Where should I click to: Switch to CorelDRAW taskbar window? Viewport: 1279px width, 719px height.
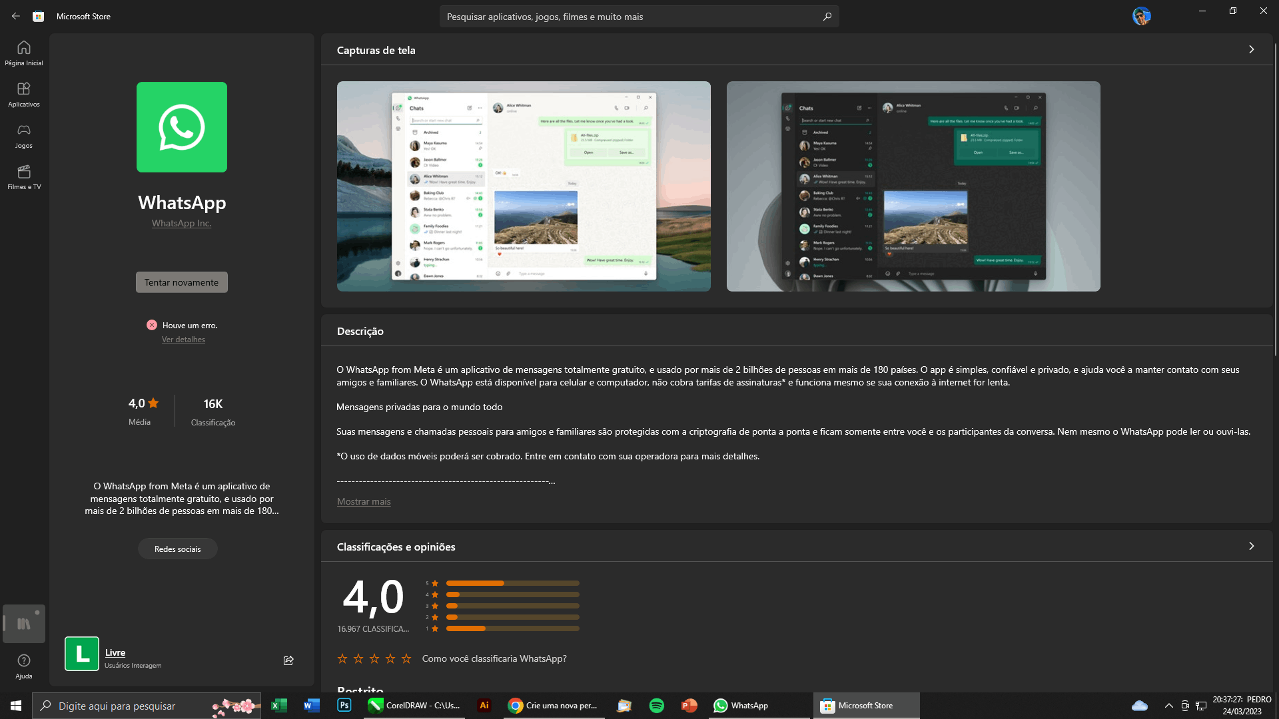click(414, 706)
